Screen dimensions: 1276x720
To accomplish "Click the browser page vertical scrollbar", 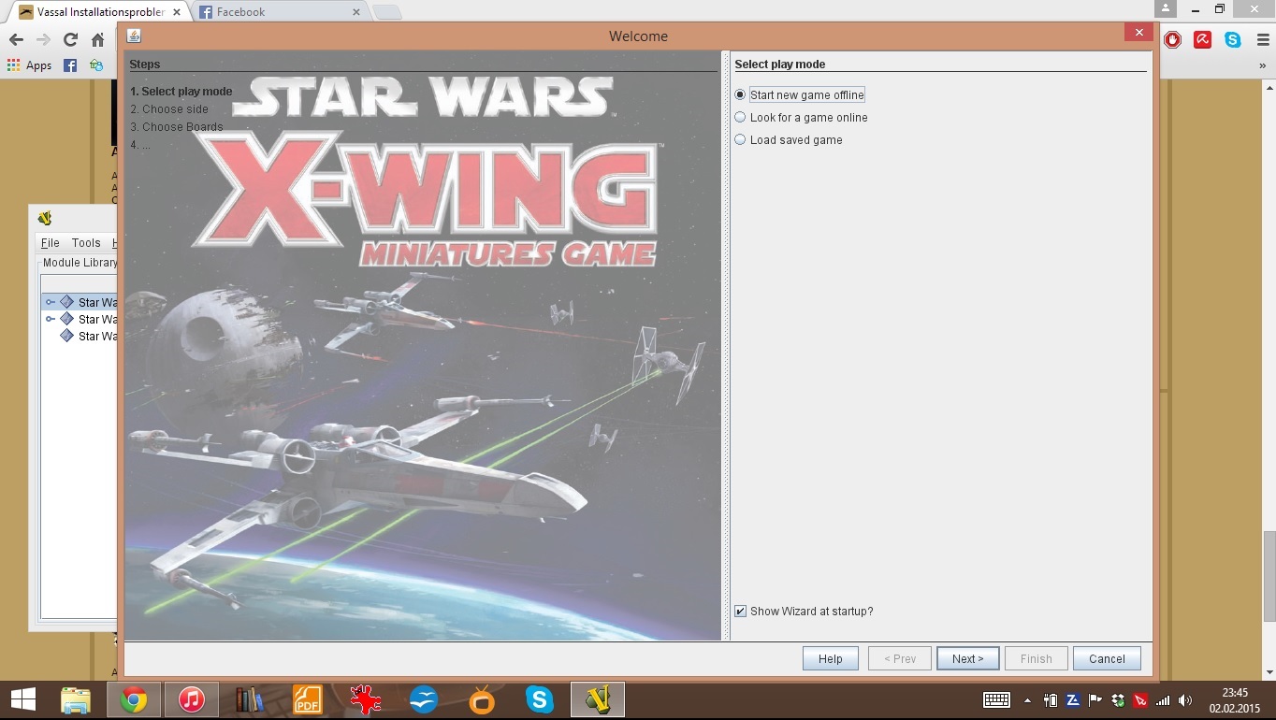I will click(x=1269, y=576).
